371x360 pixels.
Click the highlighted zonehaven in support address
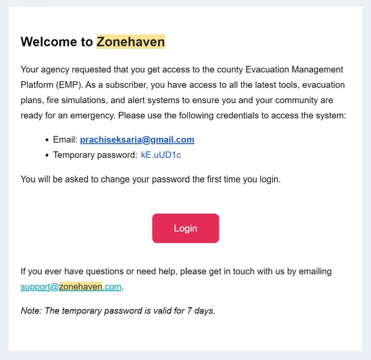pos(80,287)
